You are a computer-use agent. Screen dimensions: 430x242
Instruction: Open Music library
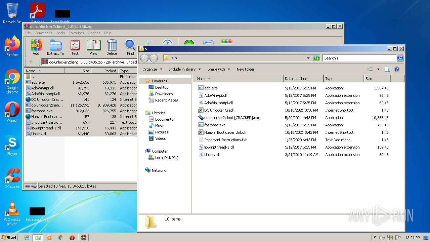[x=160, y=126]
